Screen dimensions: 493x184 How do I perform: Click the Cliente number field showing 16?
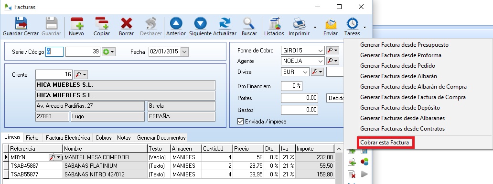(x=54, y=74)
